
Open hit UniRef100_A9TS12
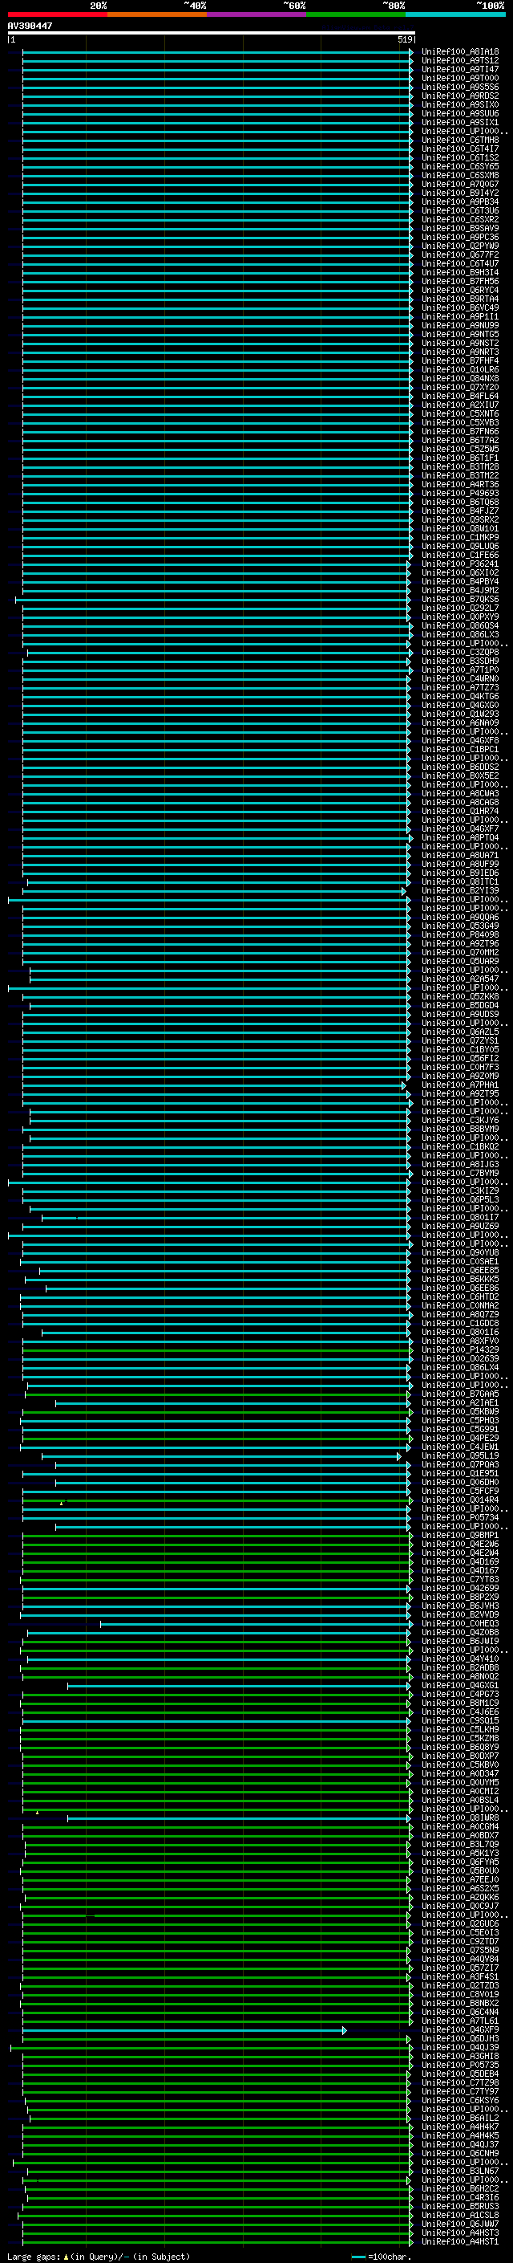(x=460, y=61)
